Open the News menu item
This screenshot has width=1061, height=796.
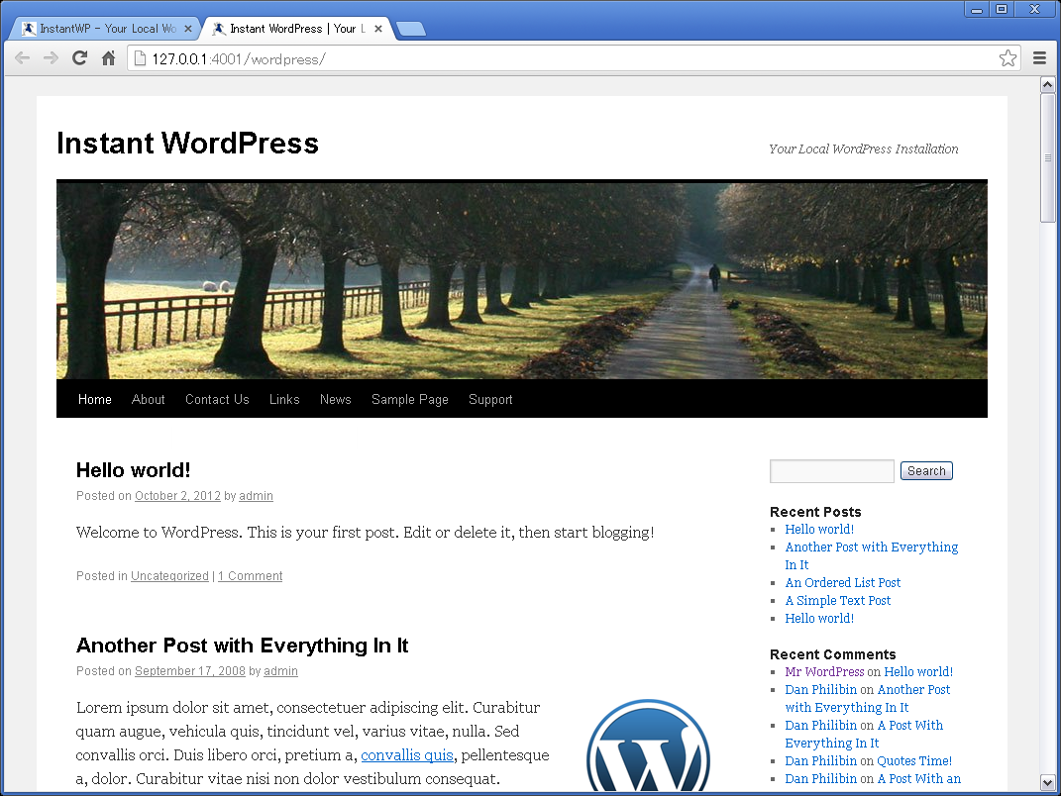click(x=336, y=399)
